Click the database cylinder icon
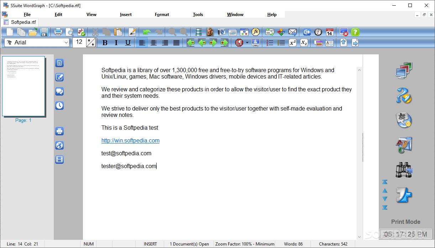Screen dimensions: 435x248 click(x=199, y=32)
